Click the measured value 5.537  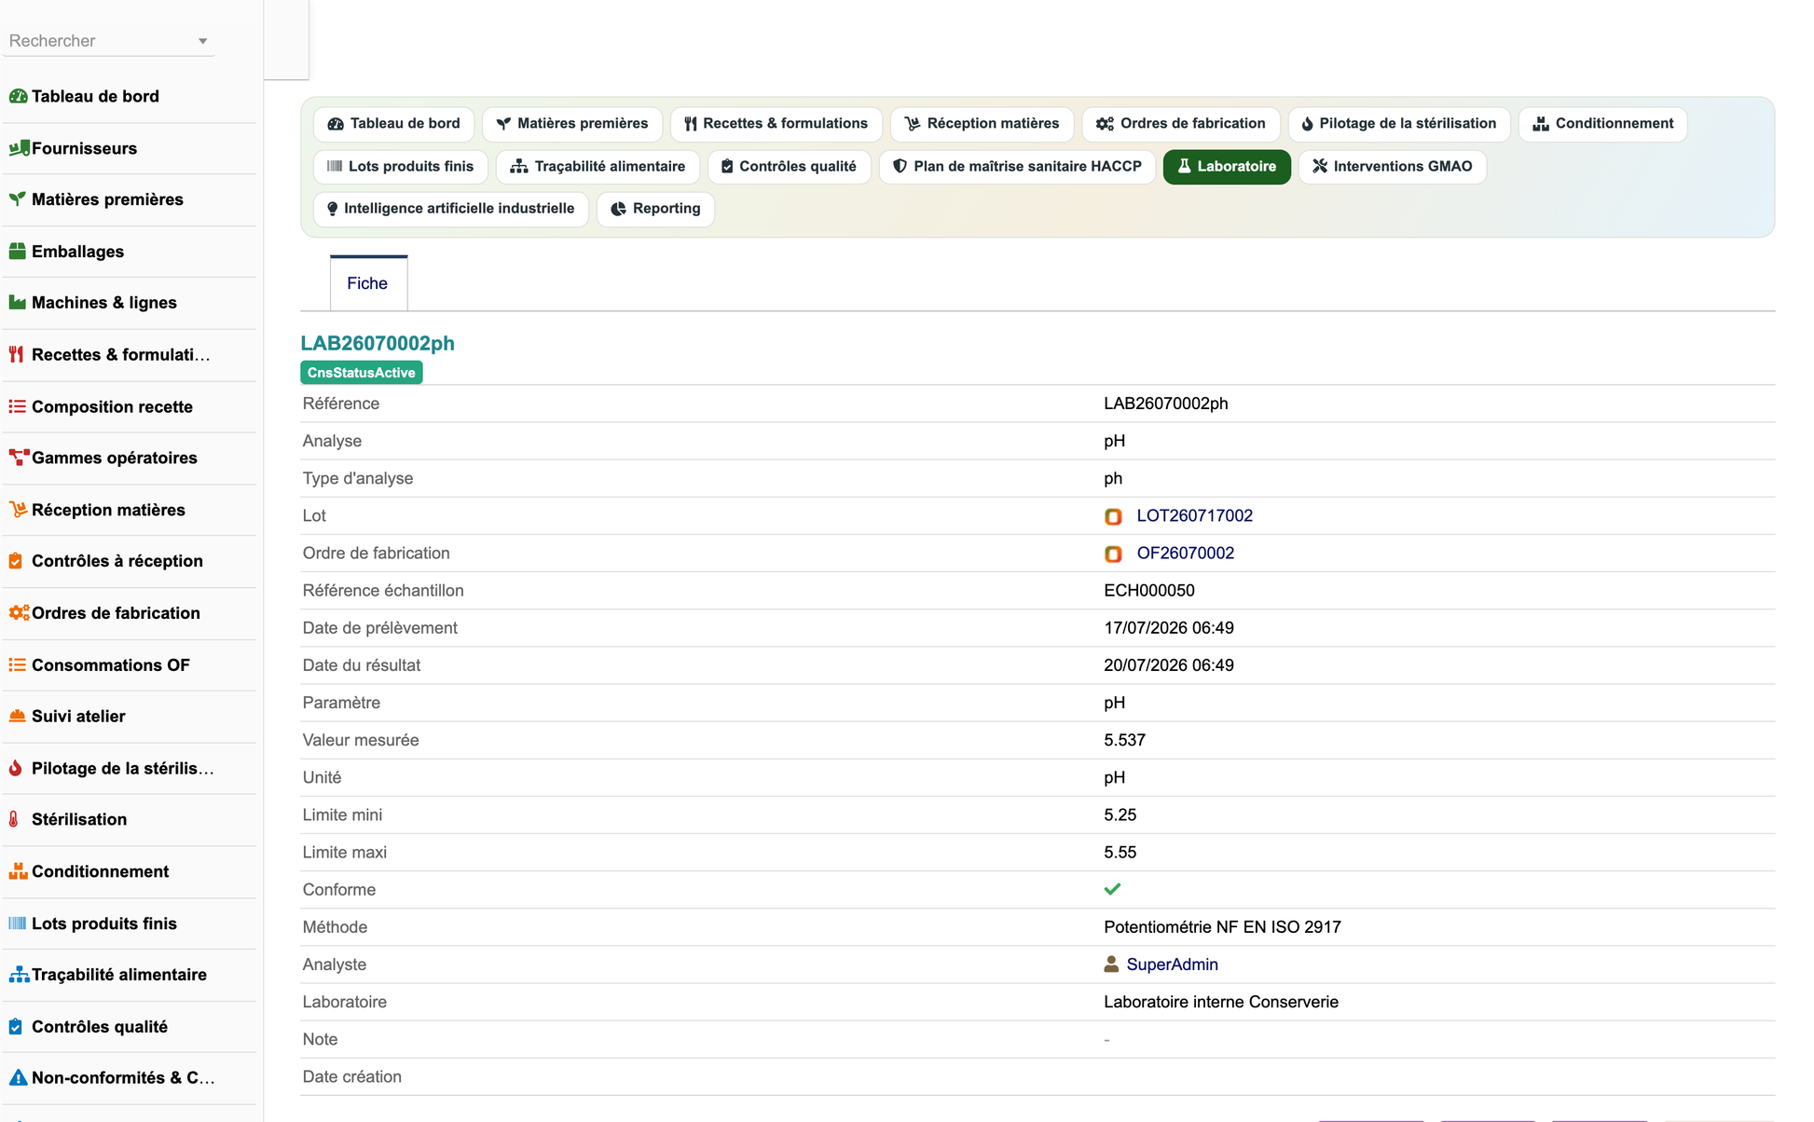pos(1124,740)
